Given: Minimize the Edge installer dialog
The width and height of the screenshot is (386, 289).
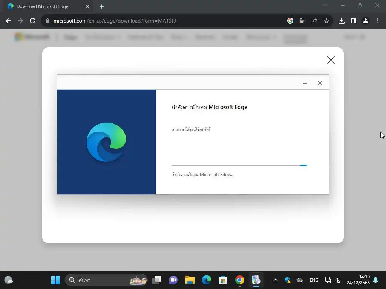Looking at the screenshot, I should pos(305,83).
